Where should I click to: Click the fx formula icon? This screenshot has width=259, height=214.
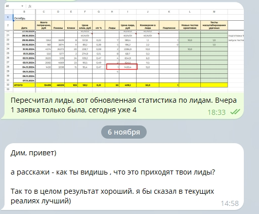tap(30, 6)
